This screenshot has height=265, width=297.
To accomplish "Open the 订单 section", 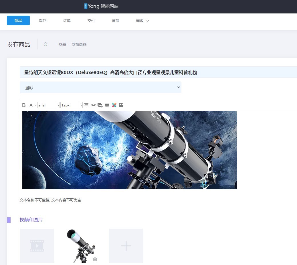I will click(x=66, y=21).
